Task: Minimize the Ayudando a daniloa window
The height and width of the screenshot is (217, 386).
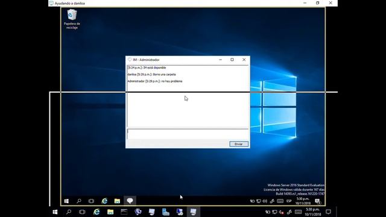Action: point(305,3)
